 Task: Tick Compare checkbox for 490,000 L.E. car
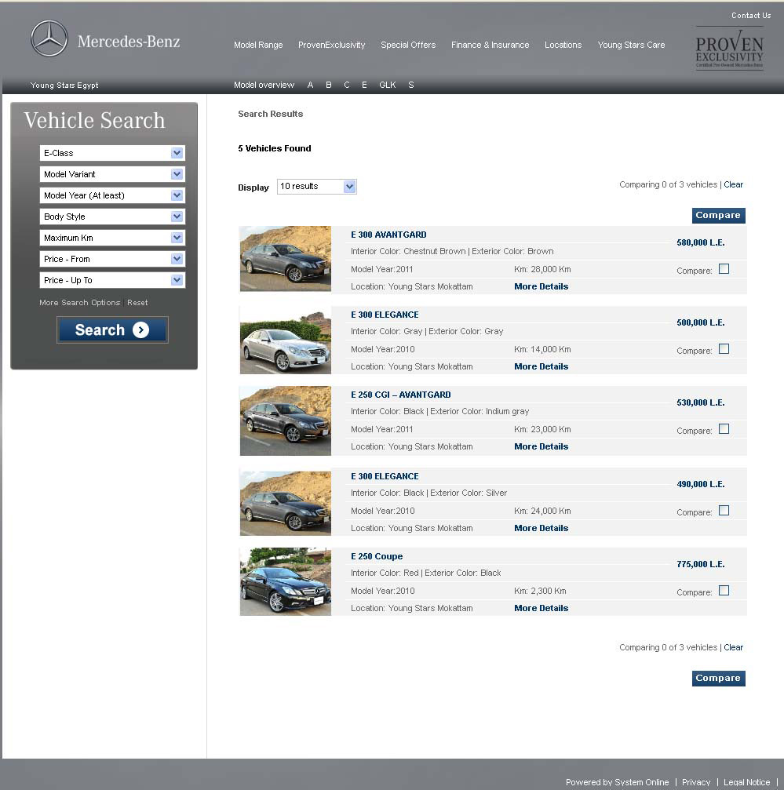click(x=724, y=511)
